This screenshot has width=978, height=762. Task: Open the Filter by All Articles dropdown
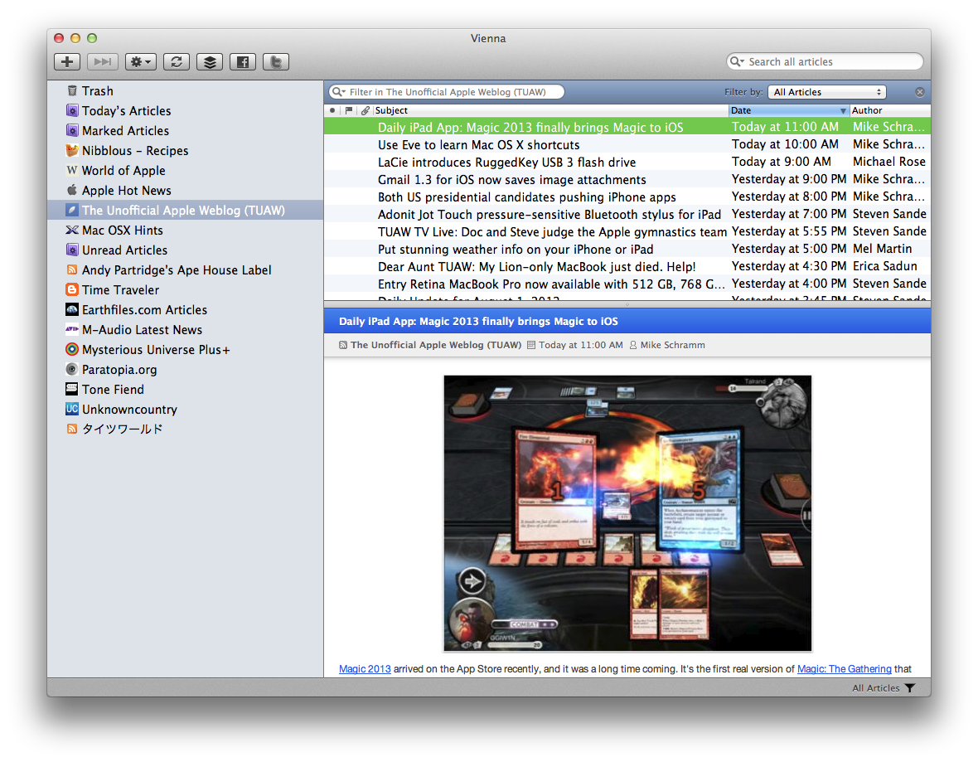(x=827, y=92)
